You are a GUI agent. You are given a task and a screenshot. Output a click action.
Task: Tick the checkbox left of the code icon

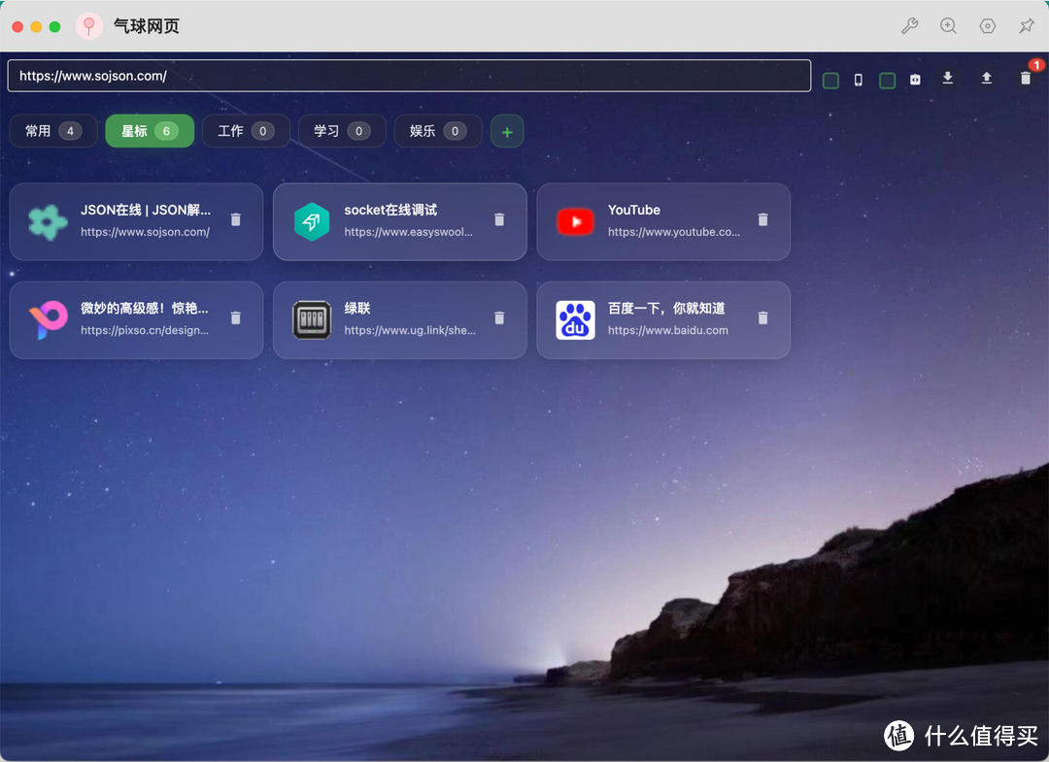887,81
